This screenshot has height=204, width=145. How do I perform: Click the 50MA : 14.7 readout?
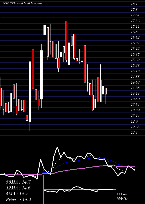18,182
